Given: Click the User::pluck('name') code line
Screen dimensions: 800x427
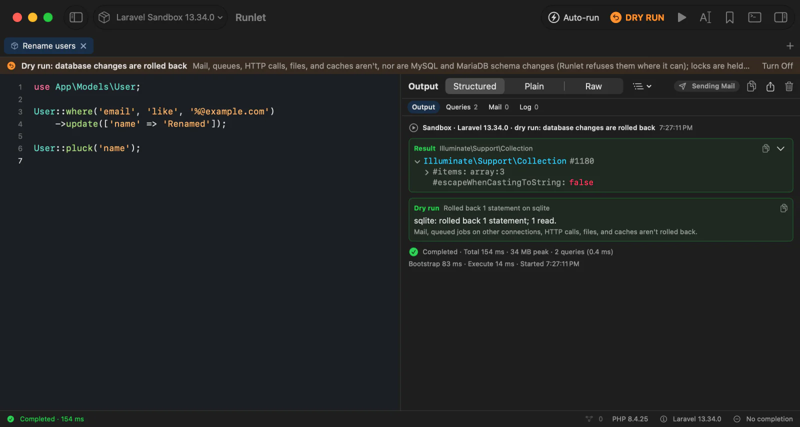Looking at the screenshot, I should coord(87,148).
